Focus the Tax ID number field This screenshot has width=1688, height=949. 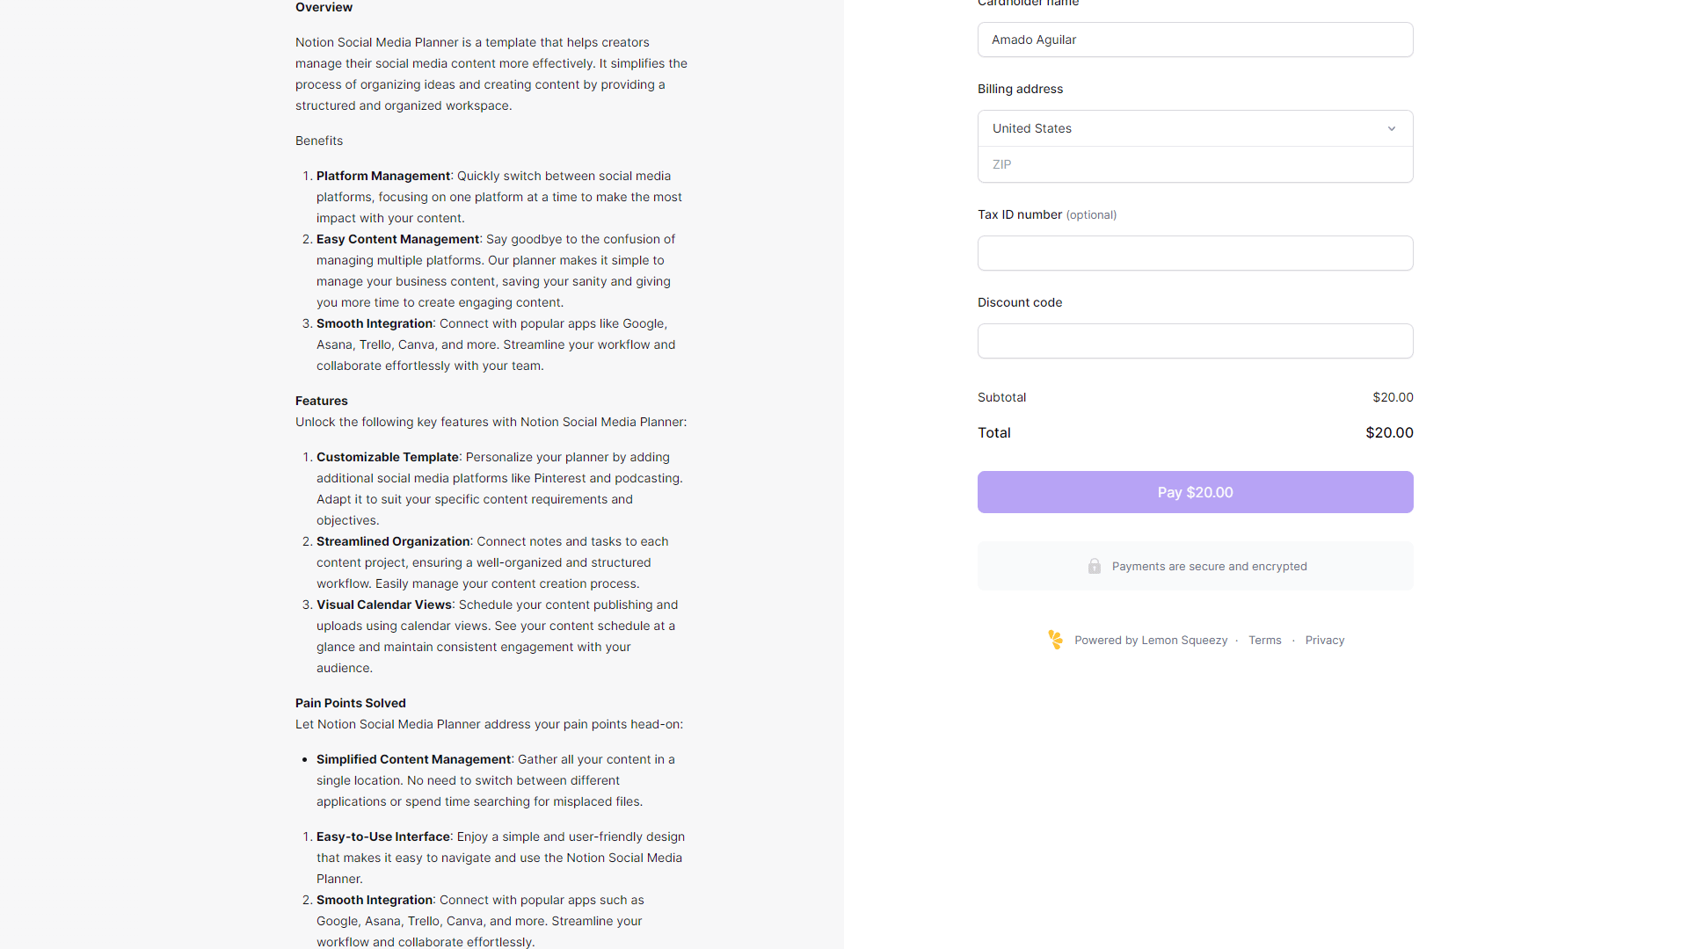pos(1195,253)
